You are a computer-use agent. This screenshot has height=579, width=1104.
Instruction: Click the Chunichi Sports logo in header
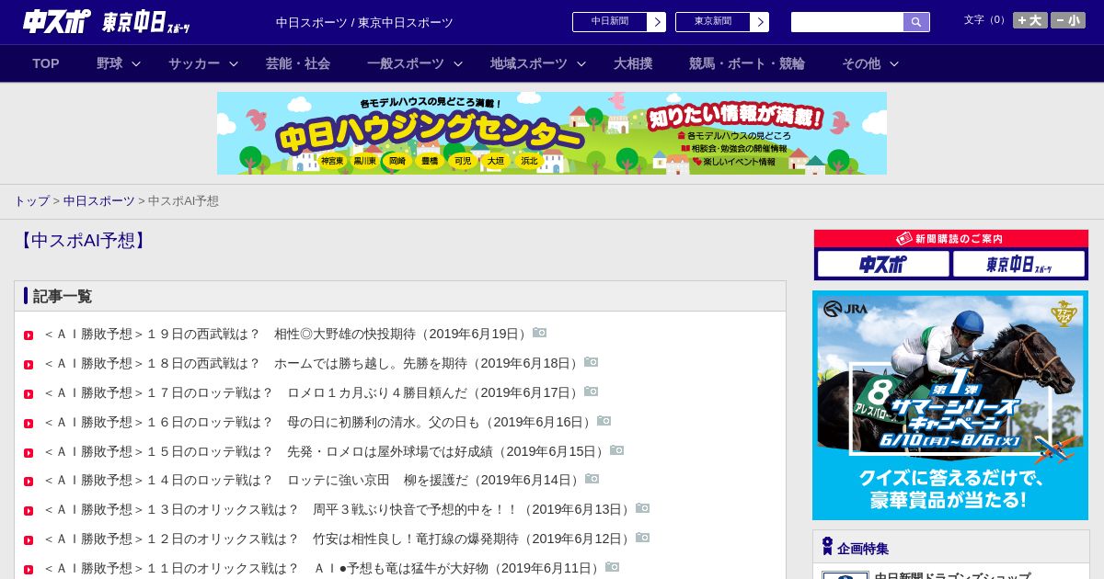[57, 21]
